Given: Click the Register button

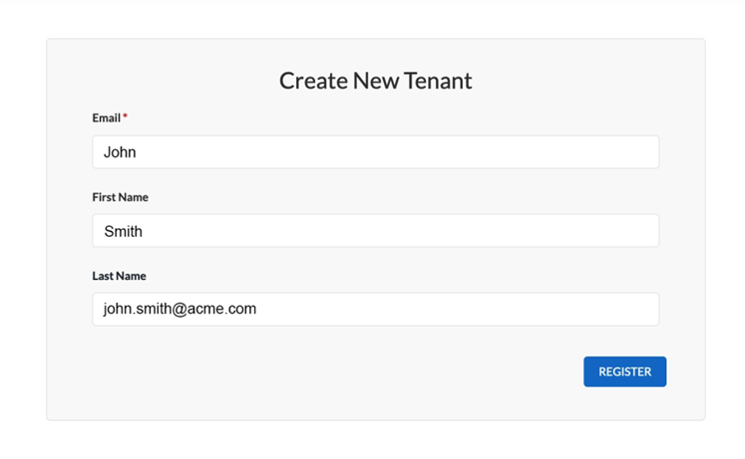Looking at the screenshot, I should pos(624,371).
